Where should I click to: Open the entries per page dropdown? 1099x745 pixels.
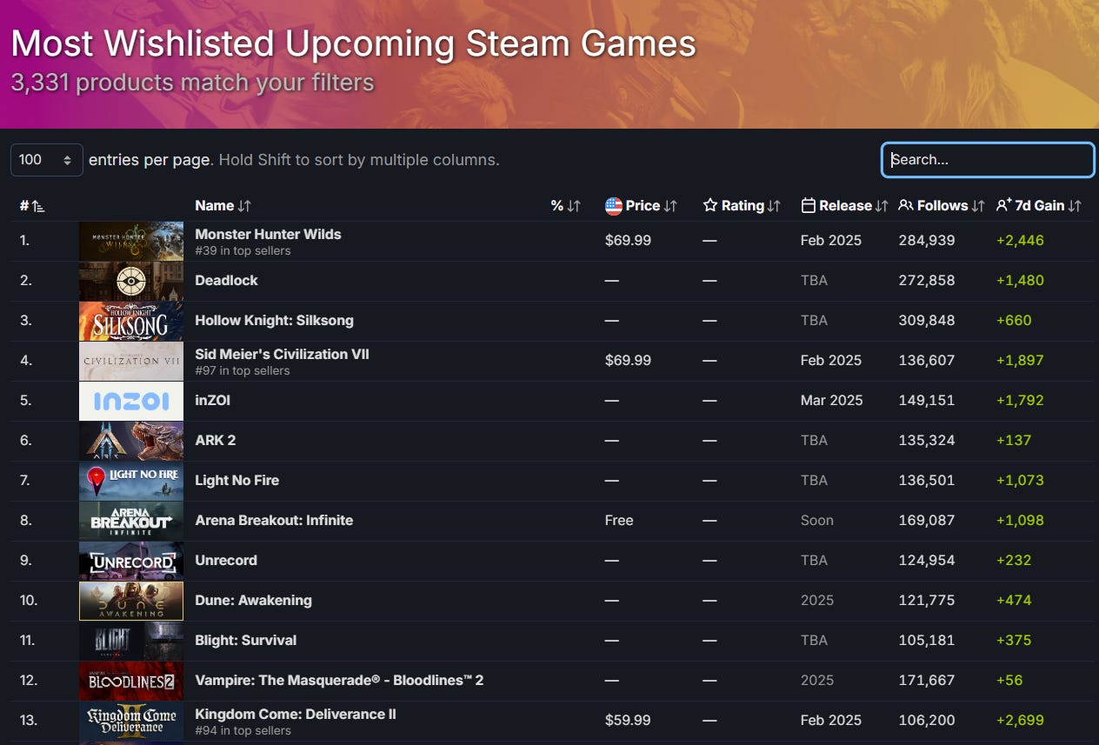tap(47, 160)
